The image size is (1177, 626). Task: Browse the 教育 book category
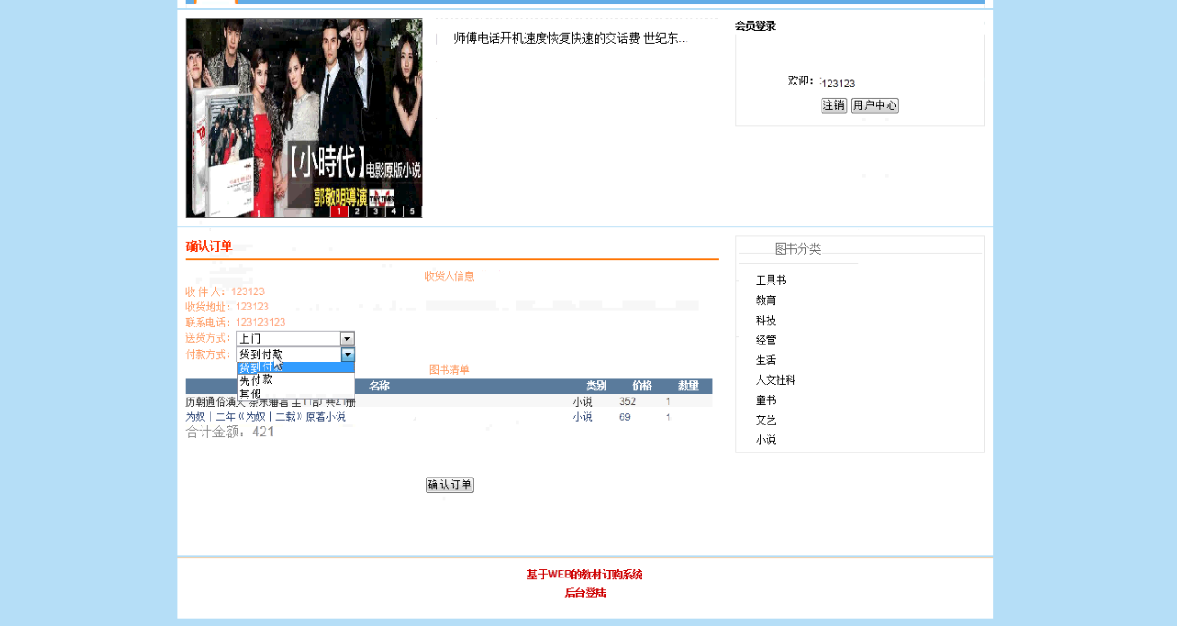tap(766, 300)
